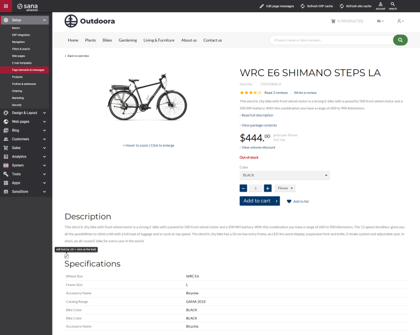Go to the Gardening navigation tab
Viewport: 420px width, 335px height.
128,40
